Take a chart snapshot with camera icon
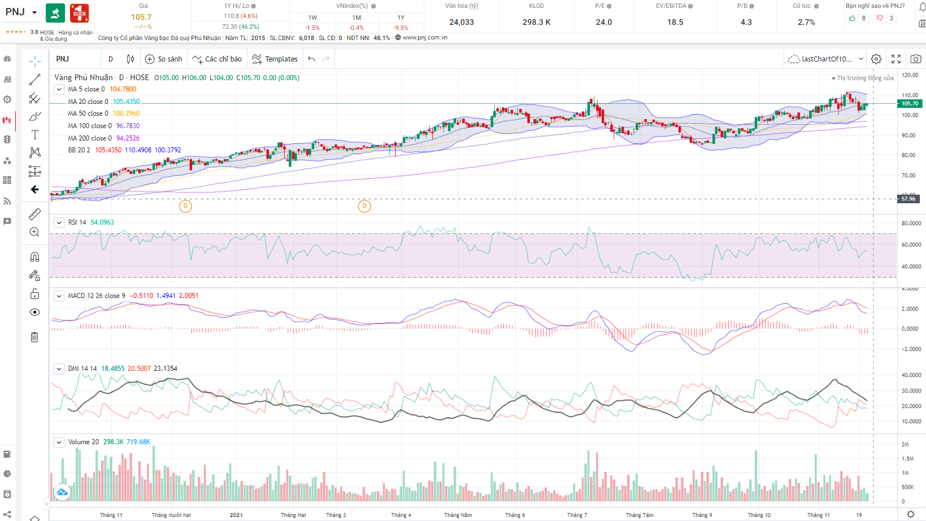The width and height of the screenshot is (926, 521). click(915, 59)
